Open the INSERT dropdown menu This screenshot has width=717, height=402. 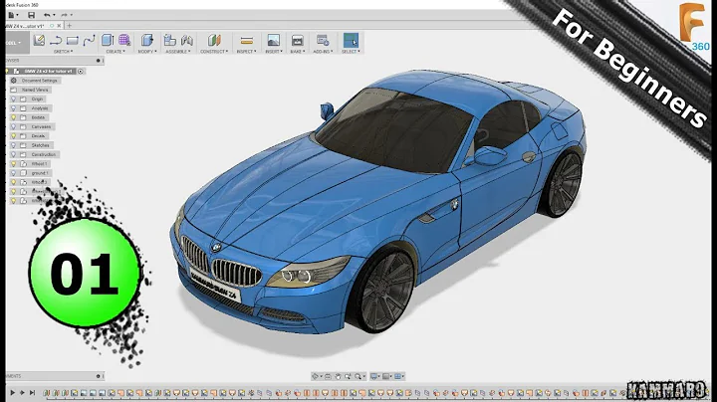274,52
